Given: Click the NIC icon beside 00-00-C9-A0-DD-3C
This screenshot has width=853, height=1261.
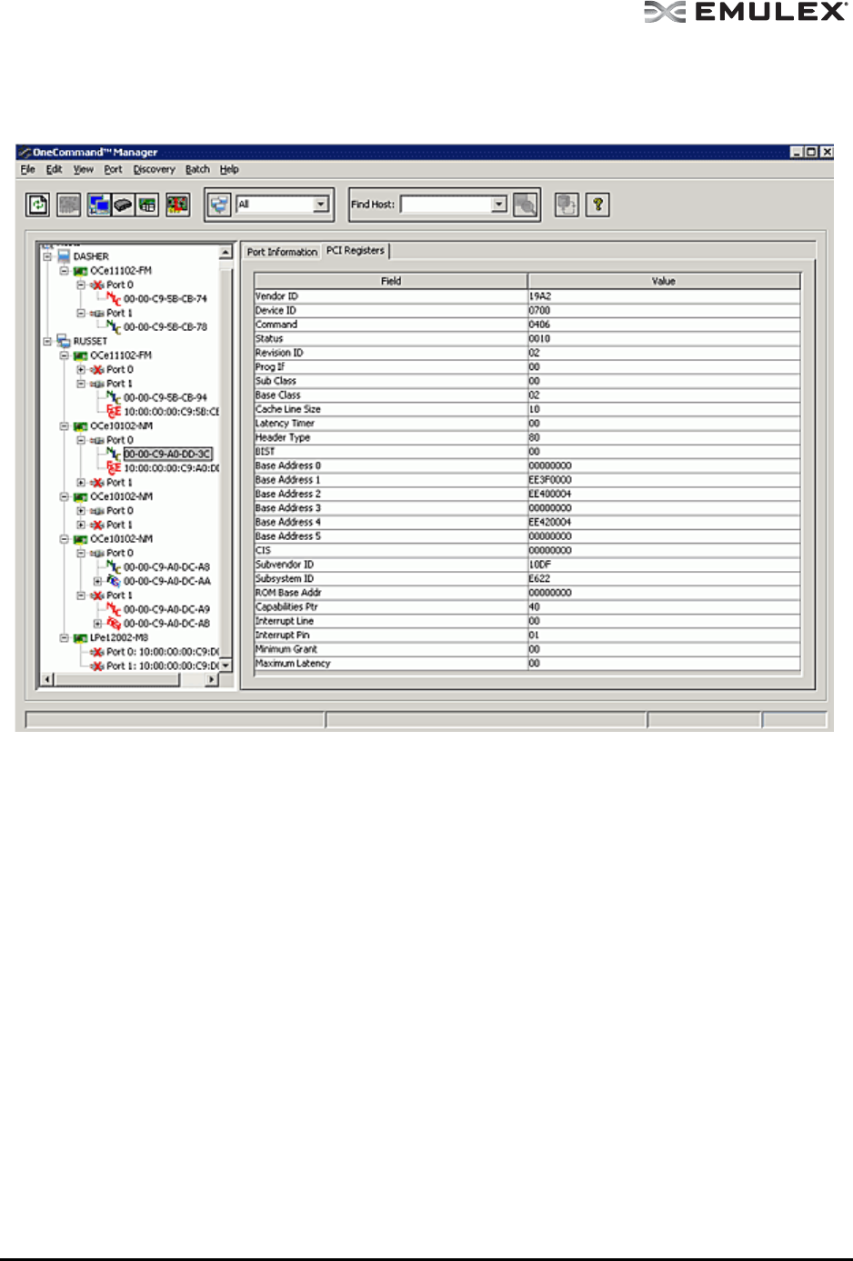Looking at the screenshot, I should [x=114, y=454].
